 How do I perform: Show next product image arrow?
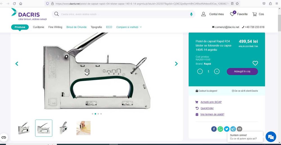click(176, 64)
